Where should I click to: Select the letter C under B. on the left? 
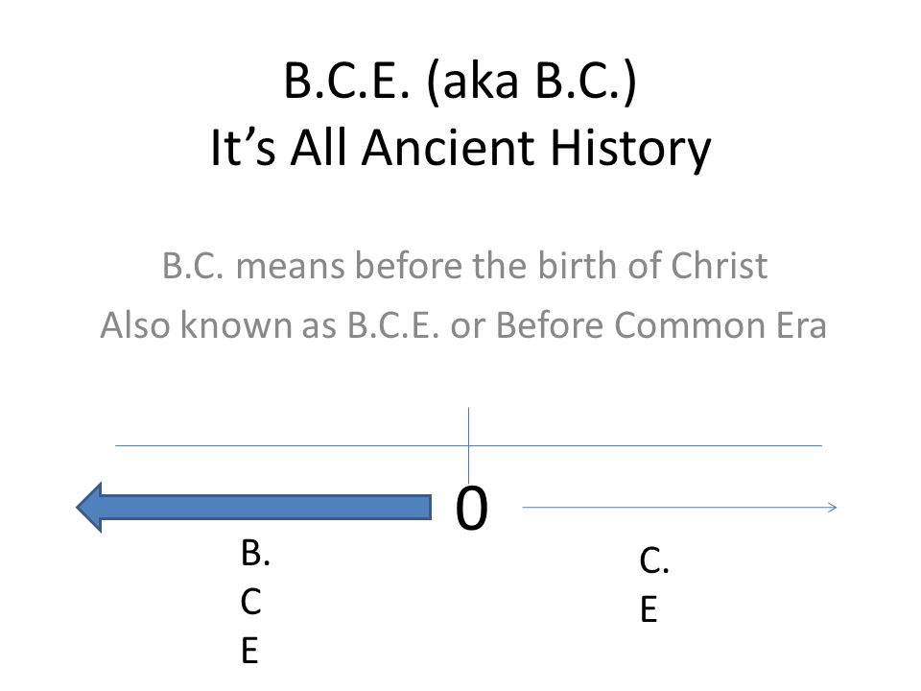point(250,603)
